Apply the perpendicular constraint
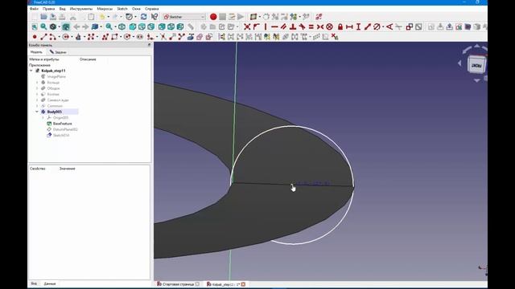Viewport: 515px width, 289px height. tap(293, 26)
